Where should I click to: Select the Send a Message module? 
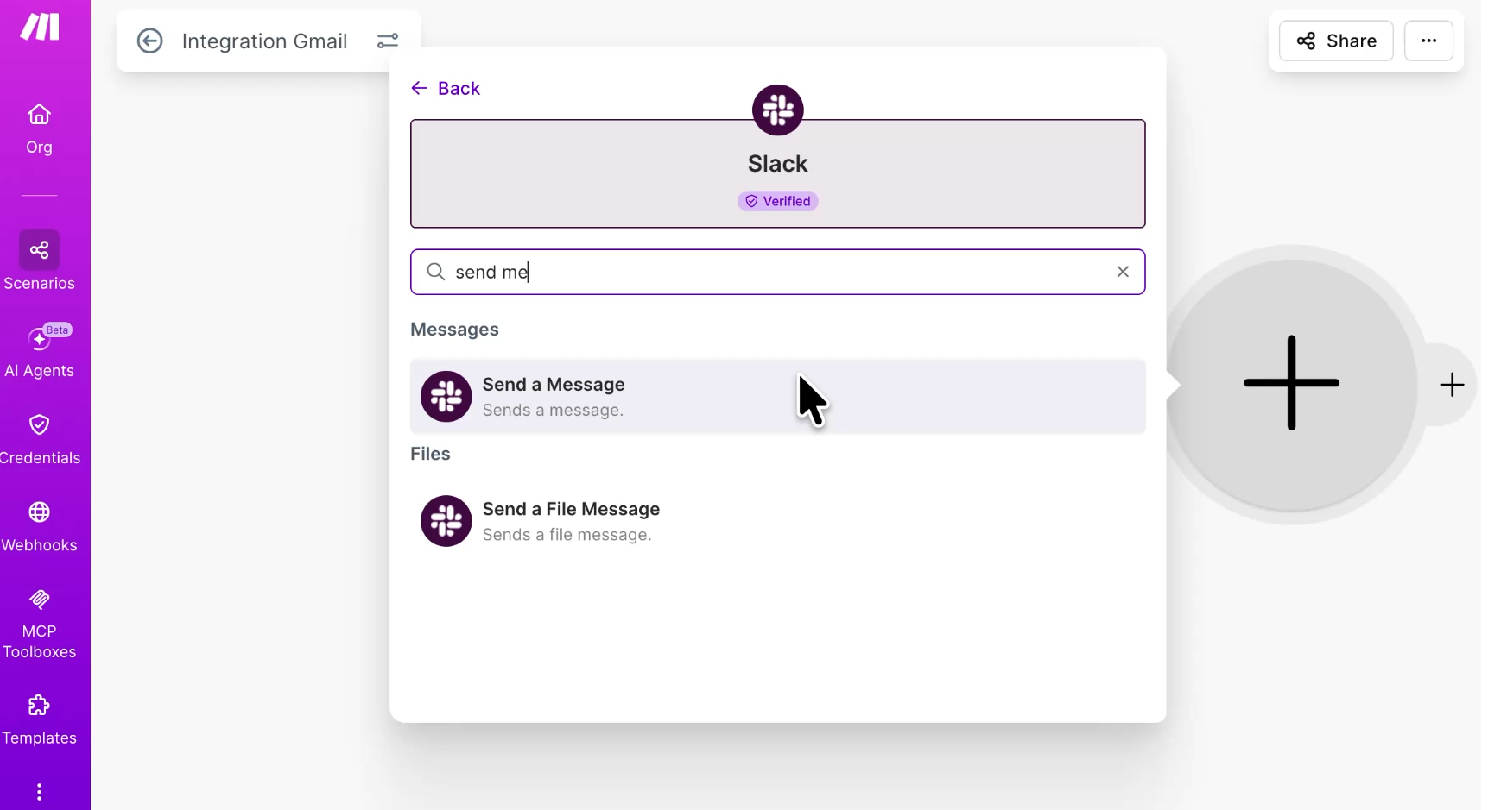[x=777, y=397]
